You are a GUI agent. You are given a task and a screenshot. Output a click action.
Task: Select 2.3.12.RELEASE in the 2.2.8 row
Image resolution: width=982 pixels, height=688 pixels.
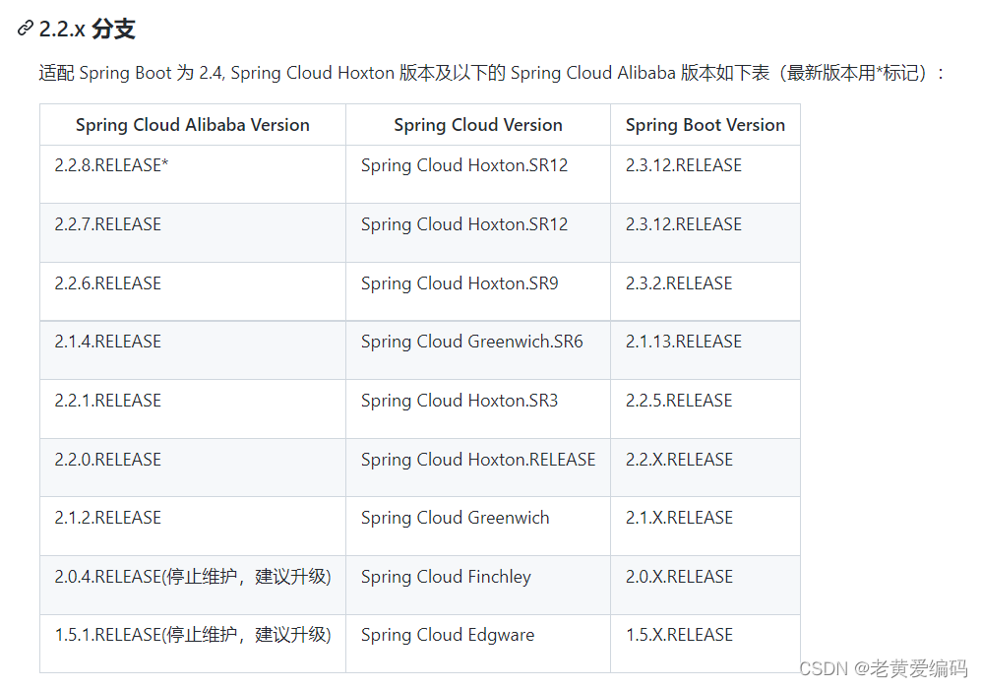706,174
